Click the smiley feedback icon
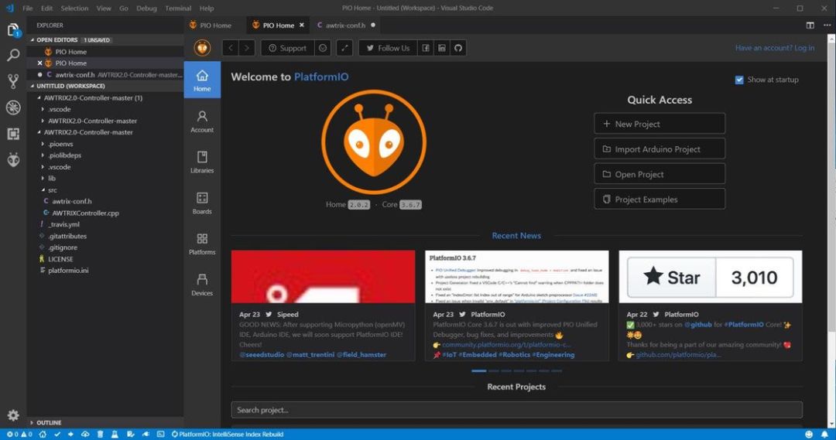836x440 pixels. 323,48
